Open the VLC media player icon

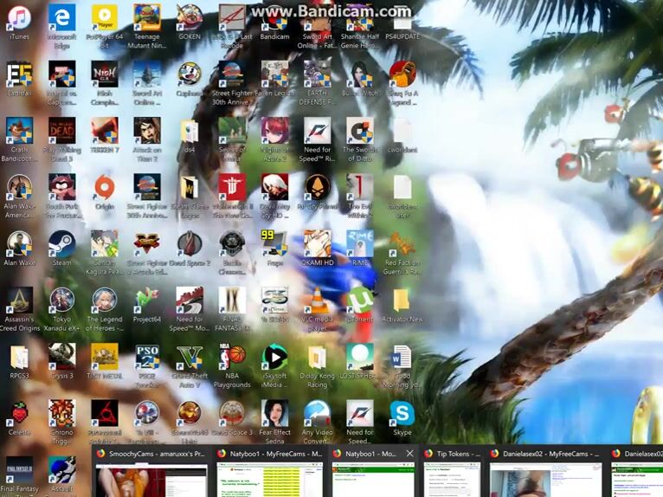(x=318, y=301)
